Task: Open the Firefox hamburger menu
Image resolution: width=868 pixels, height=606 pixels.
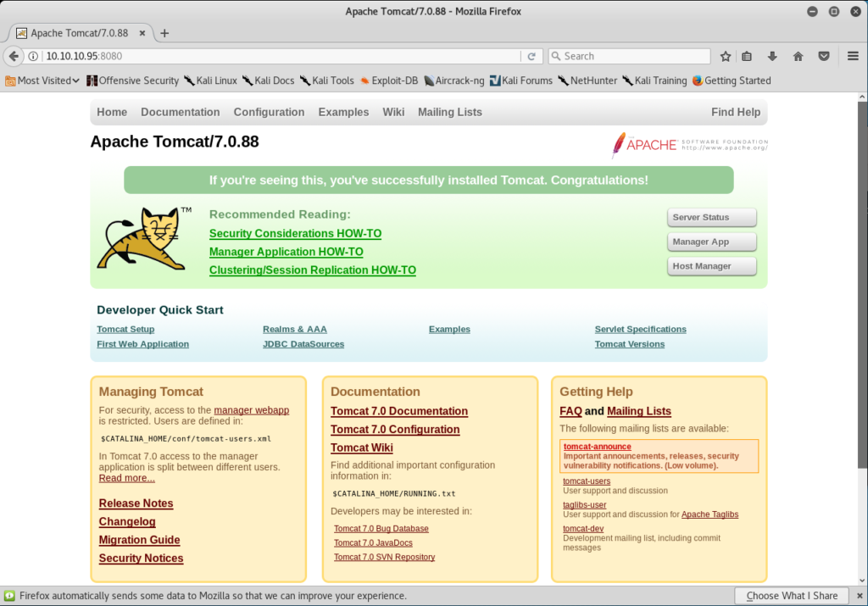Action: tap(853, 56)
